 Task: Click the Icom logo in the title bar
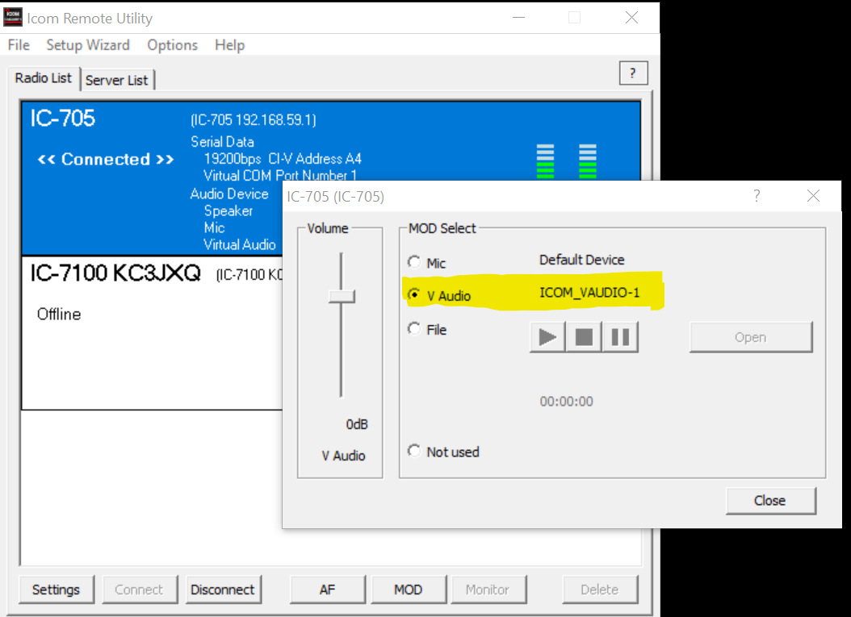tap(13, 17)
